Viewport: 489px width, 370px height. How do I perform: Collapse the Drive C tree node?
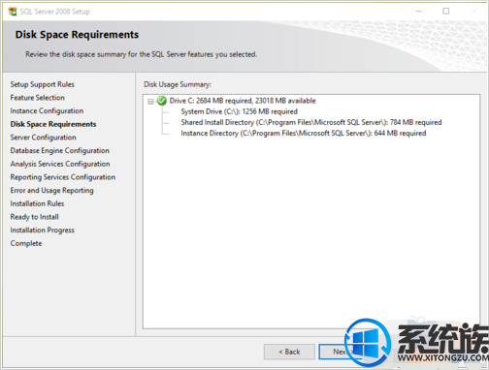pyautogui.click(x=150, y=102)
